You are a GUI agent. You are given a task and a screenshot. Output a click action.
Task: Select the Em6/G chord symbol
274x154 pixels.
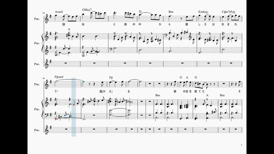click(203, 12)
